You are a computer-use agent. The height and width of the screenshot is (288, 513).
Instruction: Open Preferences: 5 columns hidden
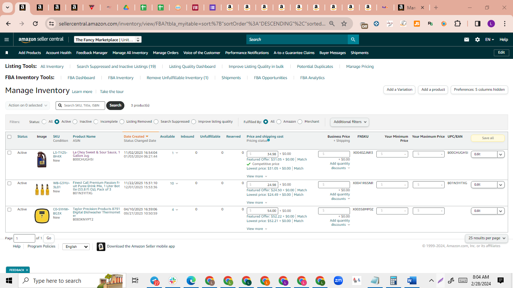point(479,90)
